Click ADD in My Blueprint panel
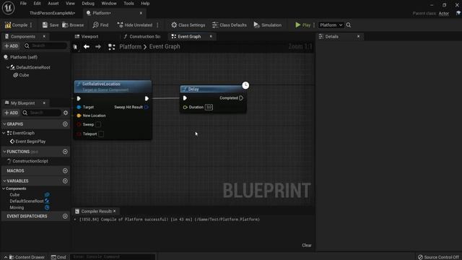Image resolution: width=462 pixels, height=260 pixels. point(12,113)
